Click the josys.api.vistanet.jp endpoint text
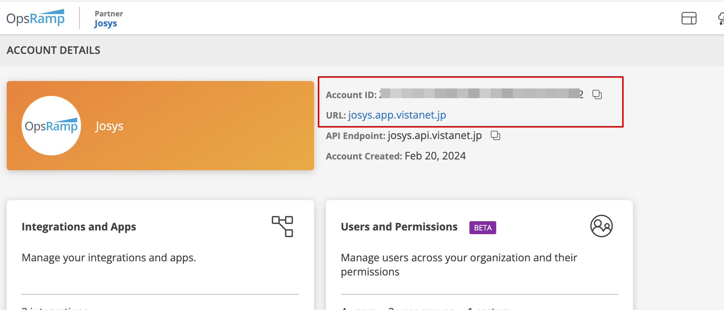 pyautogui.click(x=434, y=136)
